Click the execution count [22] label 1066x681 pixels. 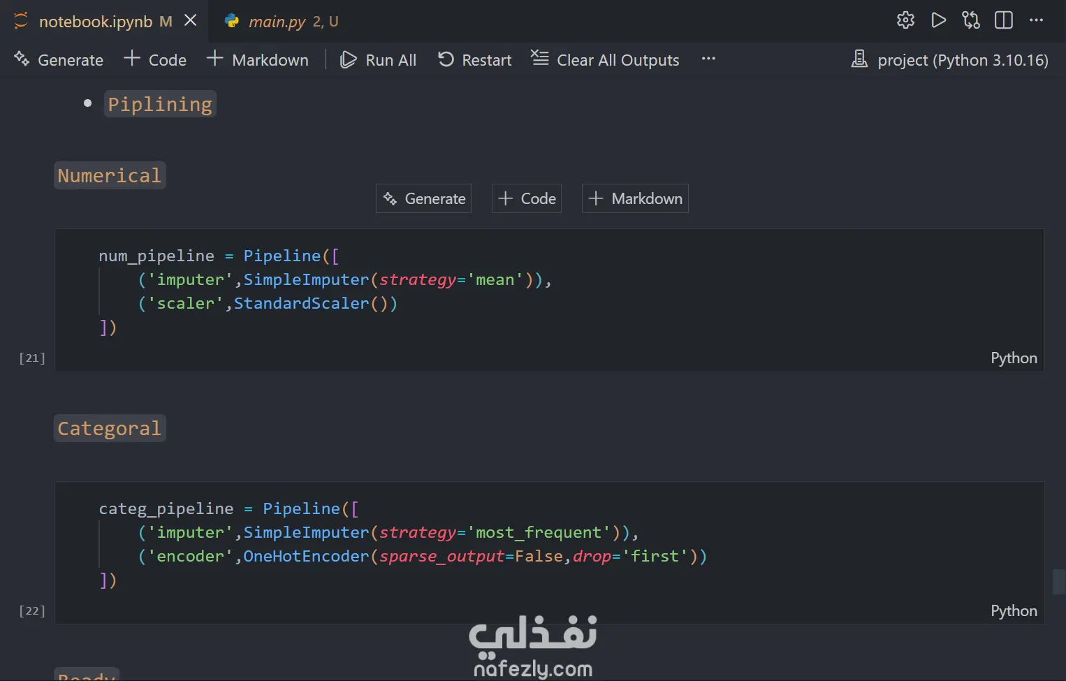pos(32,610)
